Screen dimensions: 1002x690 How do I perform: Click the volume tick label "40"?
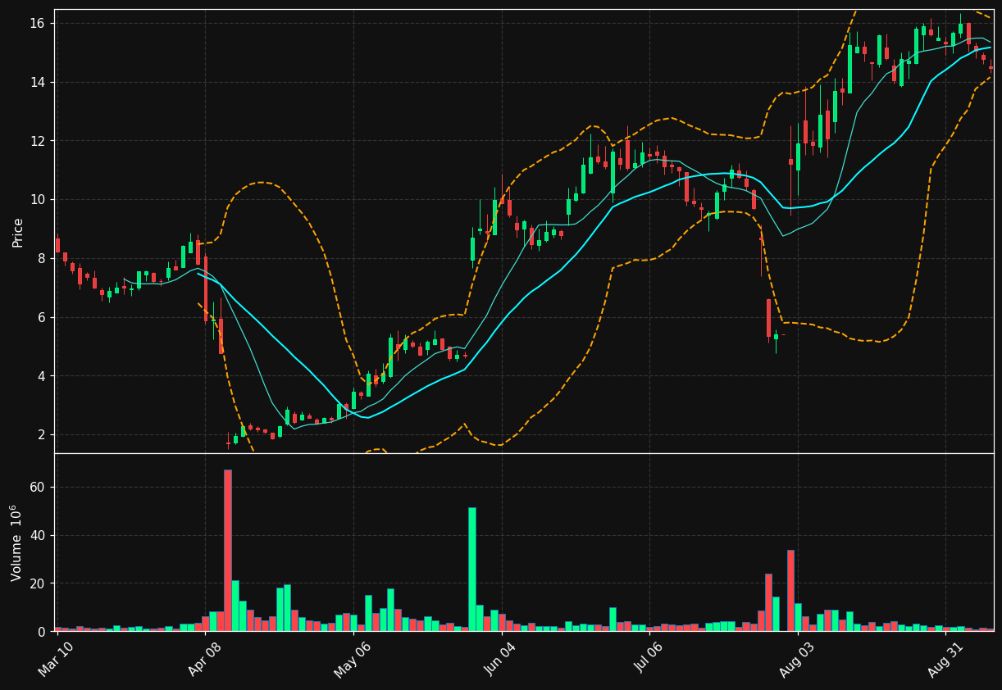(39, 536)
